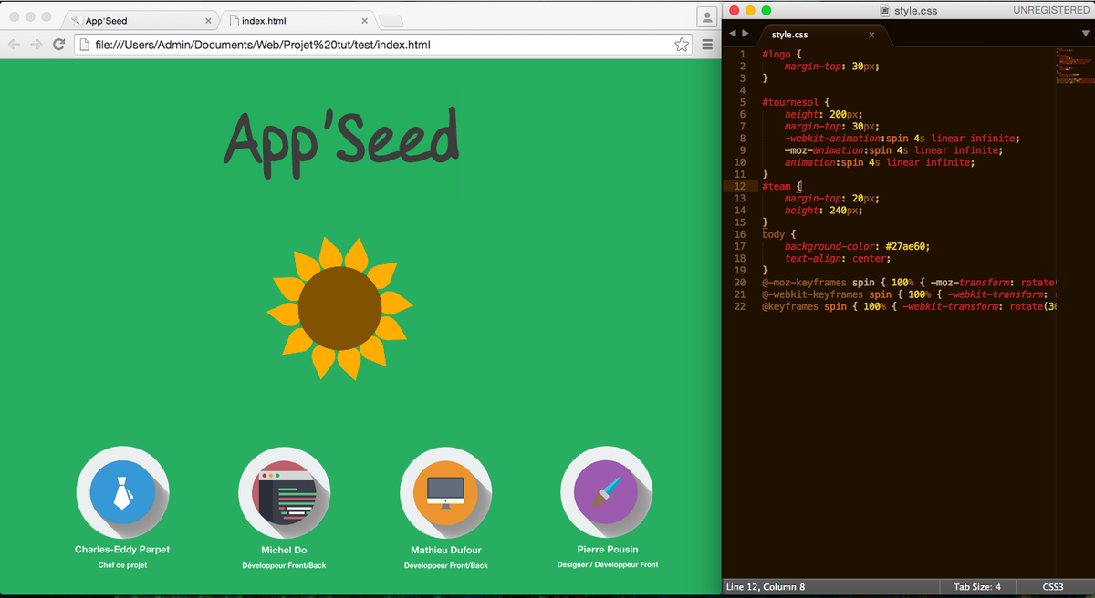Close the index.html tab
The image size is (1095, 598).
coord(365,20)
